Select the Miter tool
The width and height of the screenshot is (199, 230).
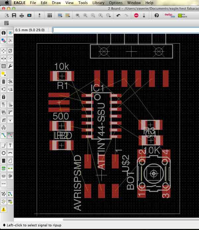pos(10,113)
